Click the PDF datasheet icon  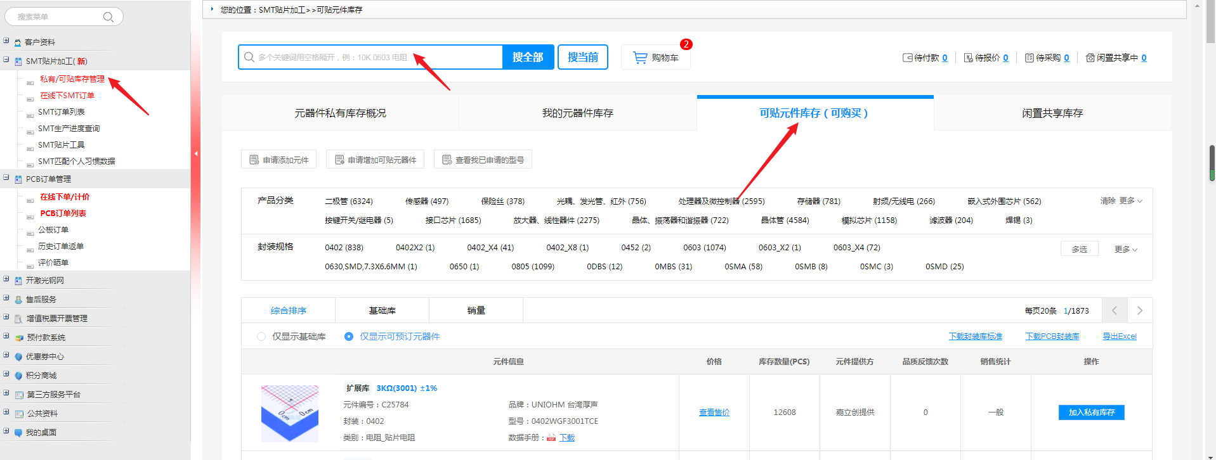[551, 438]
